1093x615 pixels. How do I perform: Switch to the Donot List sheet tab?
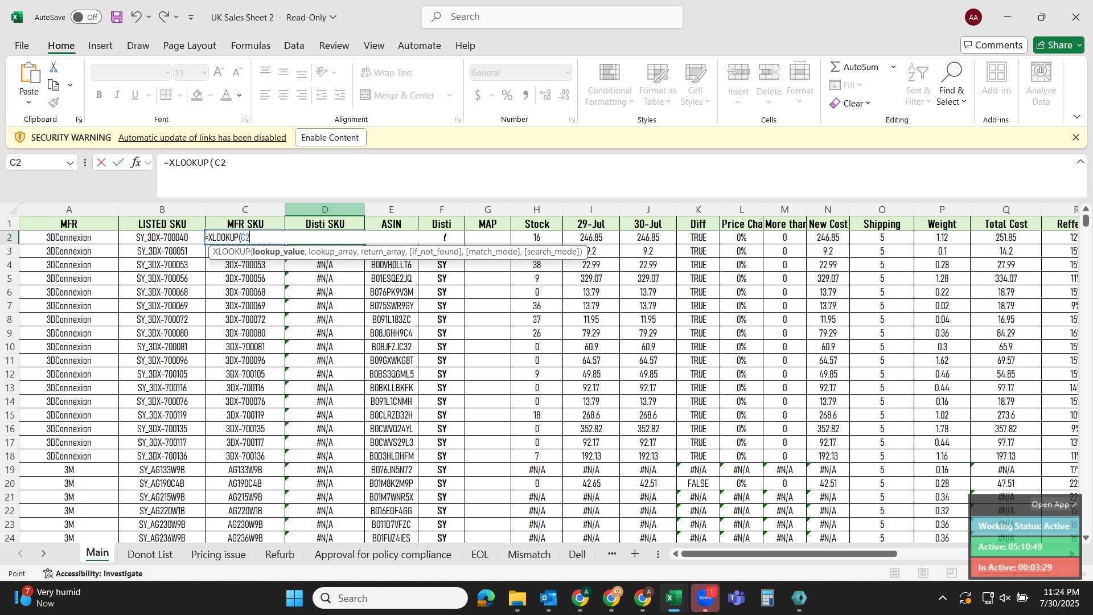tap(150, 554)
